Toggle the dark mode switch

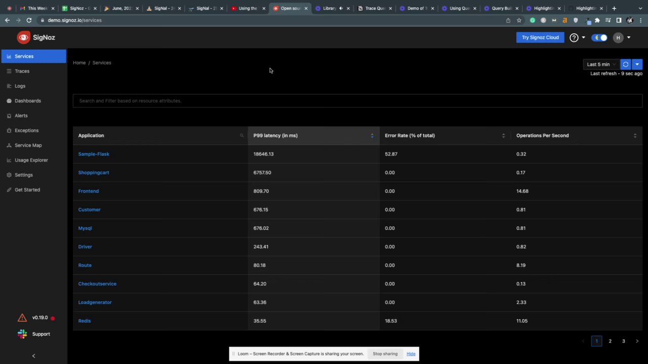click(600, 37)
